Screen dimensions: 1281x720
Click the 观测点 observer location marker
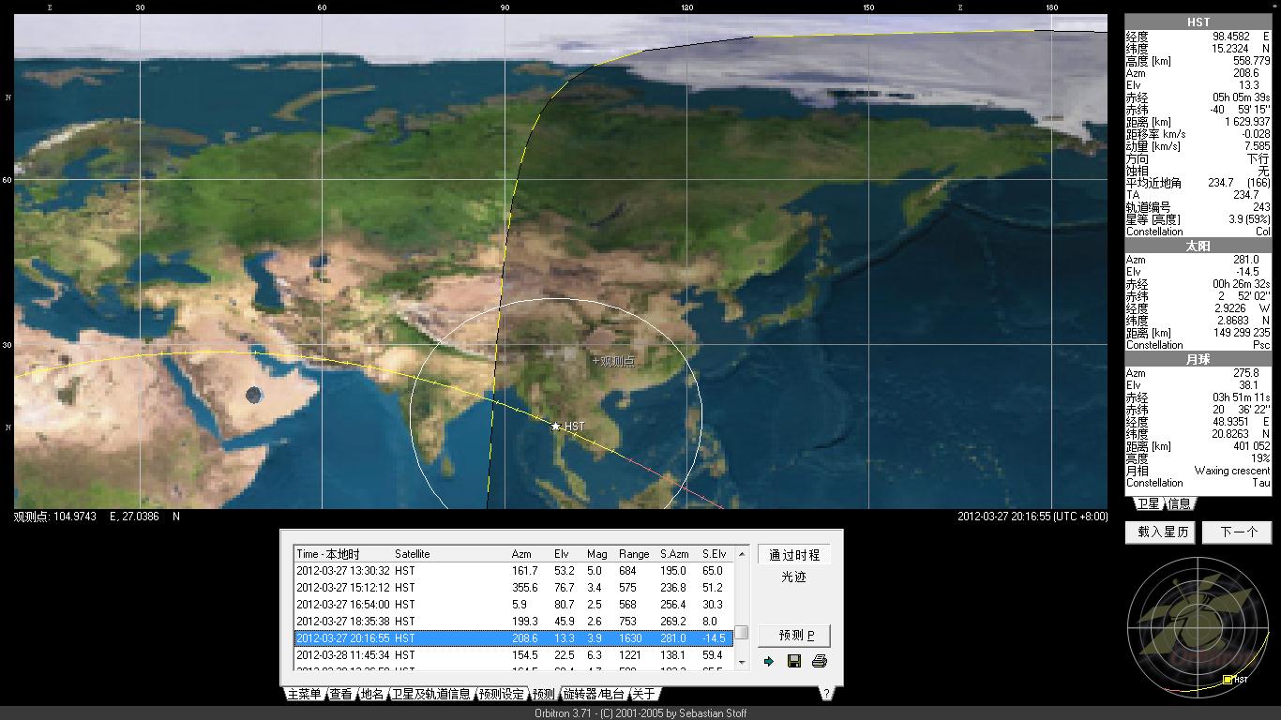tap(595, 360)
